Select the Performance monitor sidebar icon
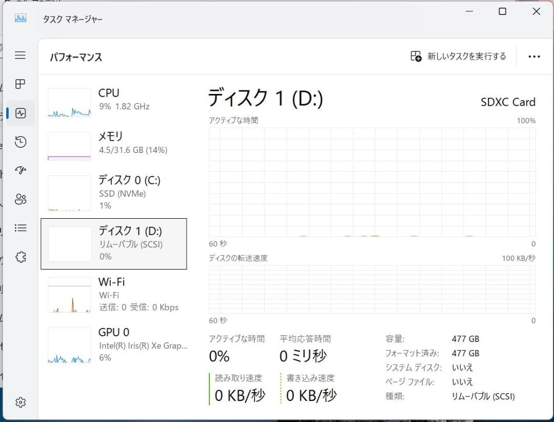Screen dimensions: 554x422 click(x=21, y=112)
